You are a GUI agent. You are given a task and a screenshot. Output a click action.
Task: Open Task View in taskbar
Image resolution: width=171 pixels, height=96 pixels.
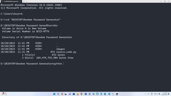[66, 94]
